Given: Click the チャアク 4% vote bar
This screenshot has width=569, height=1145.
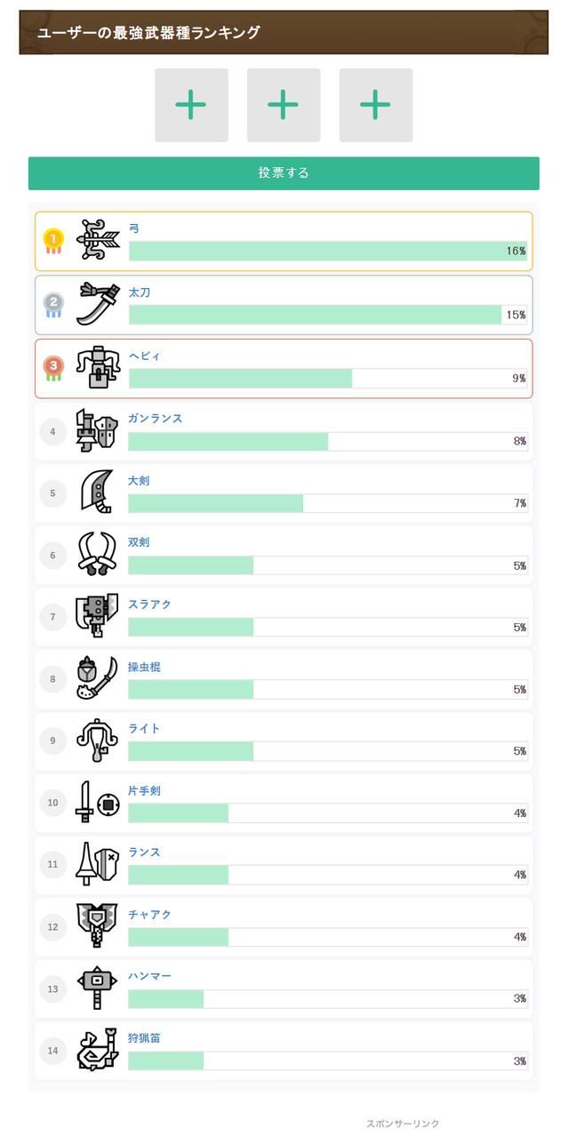Looking at the screenshot, I should click(327, 937).
